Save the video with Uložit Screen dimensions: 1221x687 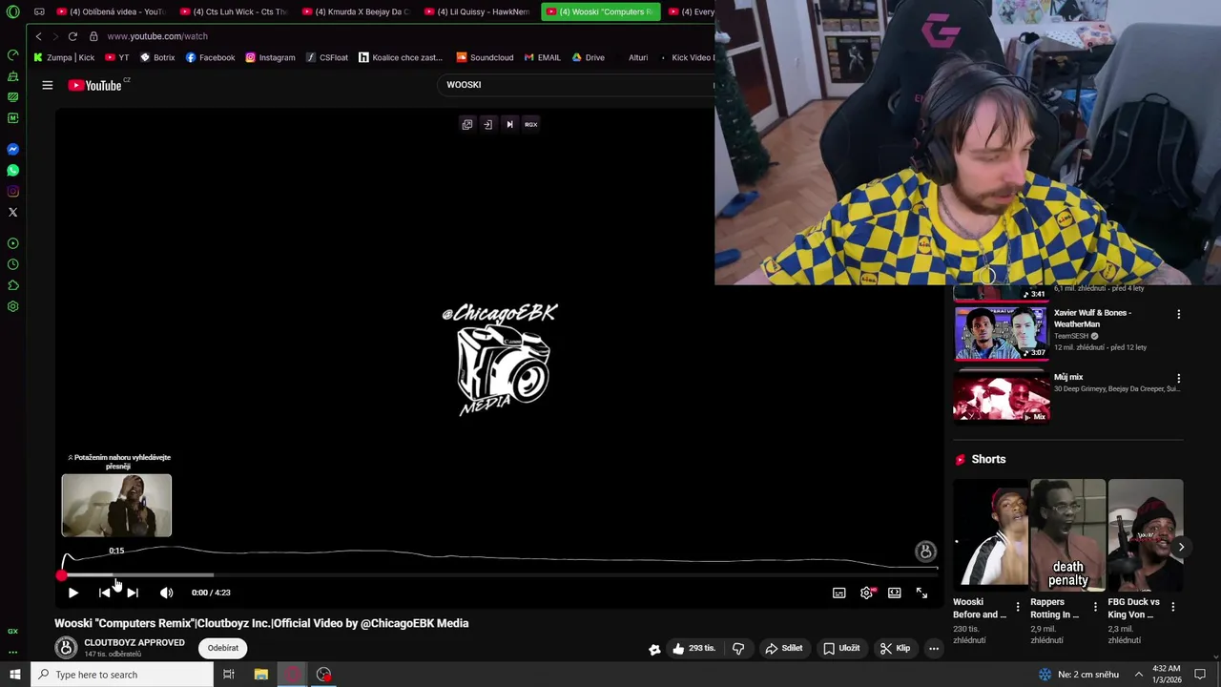(x=841, y=648)
